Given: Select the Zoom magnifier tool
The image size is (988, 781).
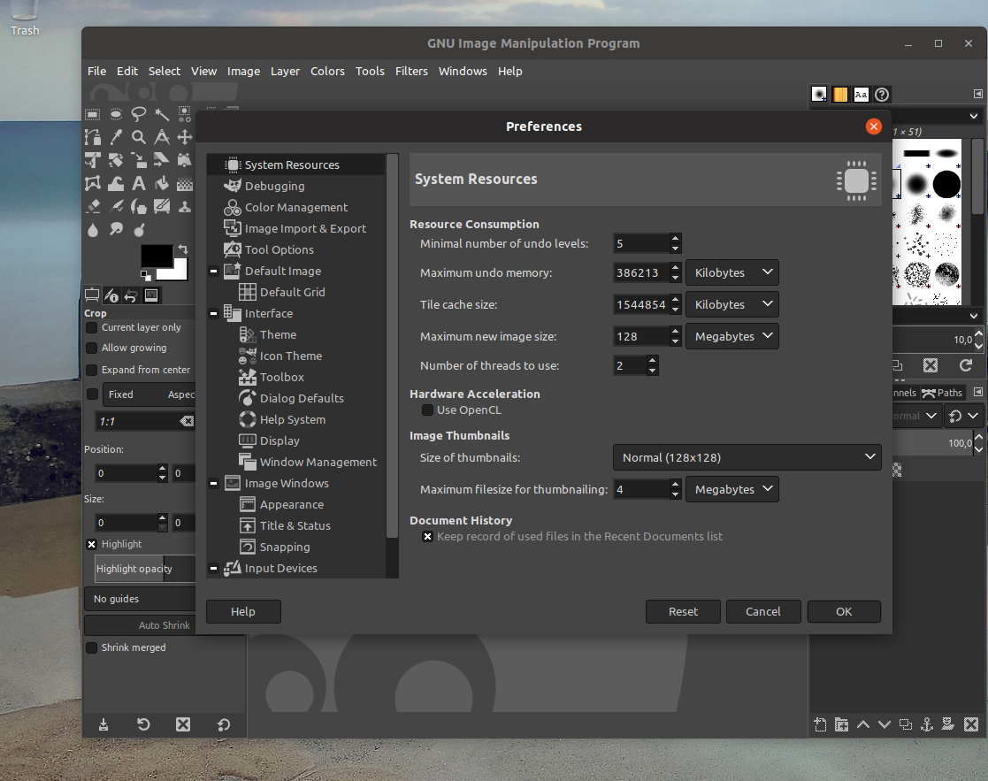Looking at the screenshot, I should (139, 137).
